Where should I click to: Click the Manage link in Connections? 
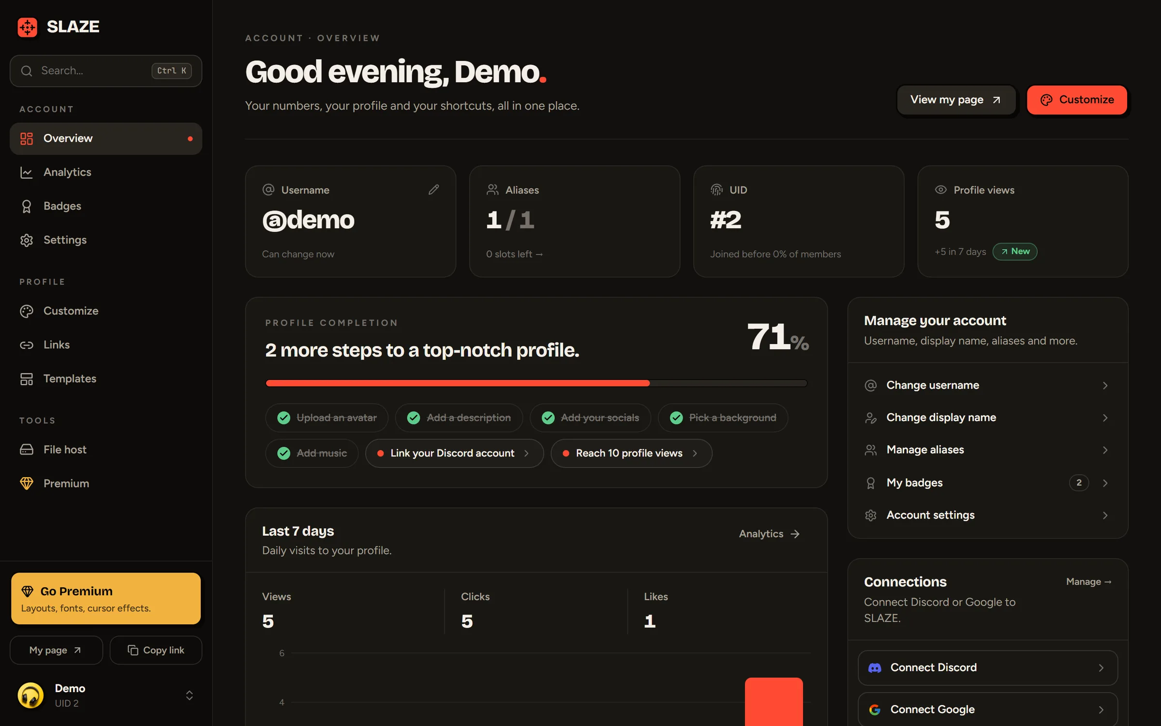[x=1088, y=582]
